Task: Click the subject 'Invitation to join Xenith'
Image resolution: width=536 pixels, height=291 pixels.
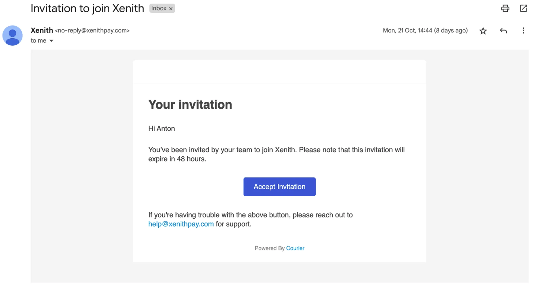Action: tap(87, 8)
